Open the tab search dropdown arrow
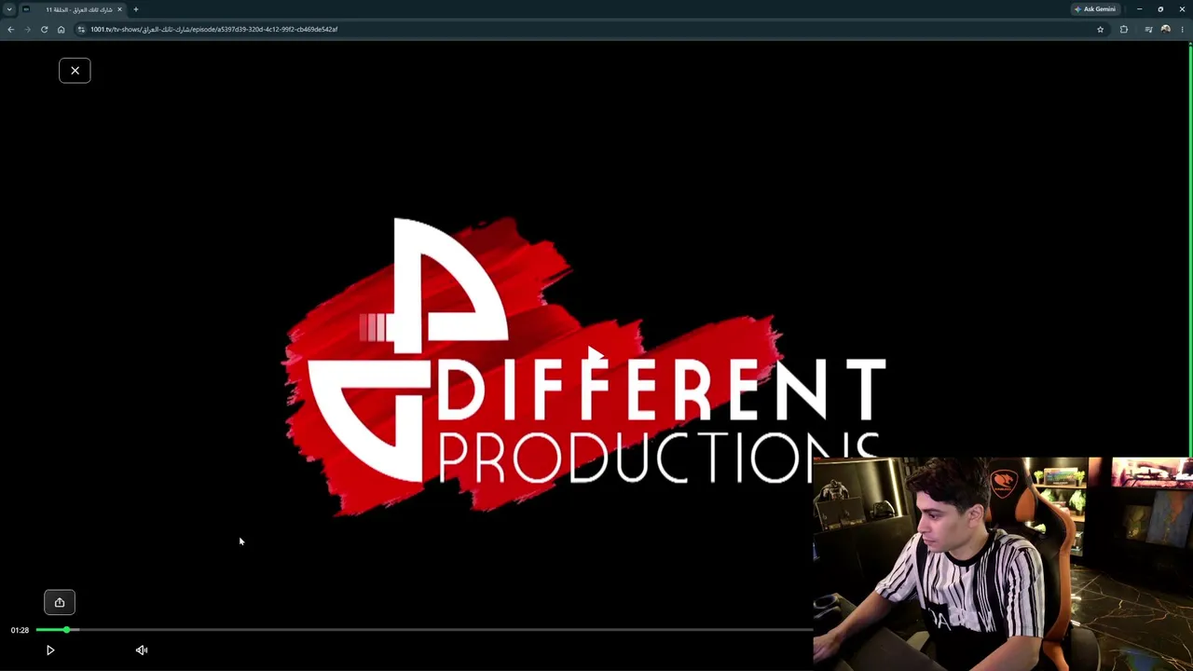This screenshot has width=1193, height=671. 9,9
